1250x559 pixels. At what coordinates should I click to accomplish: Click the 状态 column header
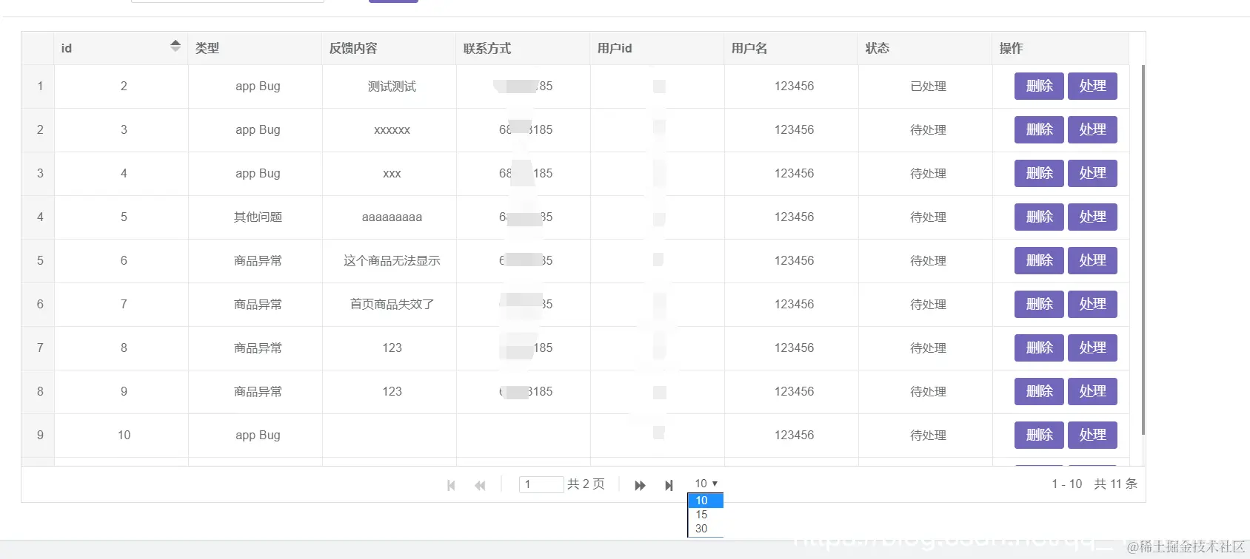pyautogui.click(x=926, y=48)
